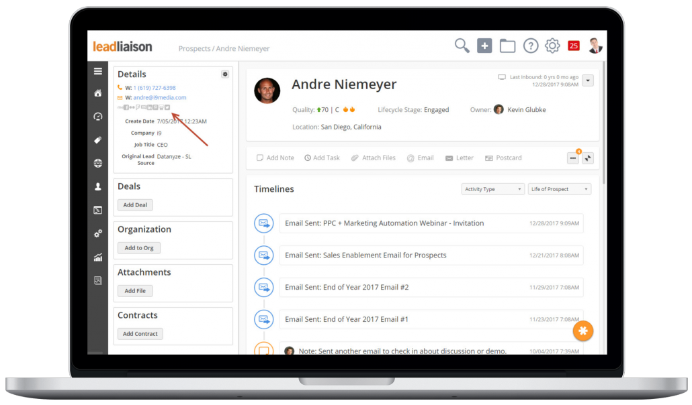Open the Facebook social profile icon
The image size is (692, 405).
click(x=126, y=107)
